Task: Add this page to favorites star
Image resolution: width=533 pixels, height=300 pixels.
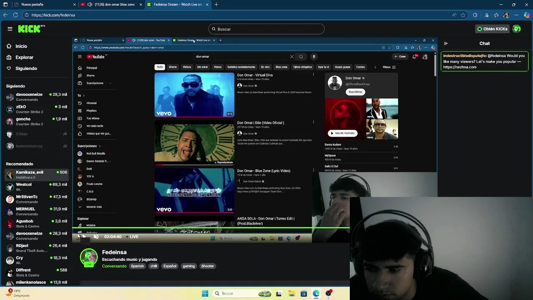Action: (463, 15)
